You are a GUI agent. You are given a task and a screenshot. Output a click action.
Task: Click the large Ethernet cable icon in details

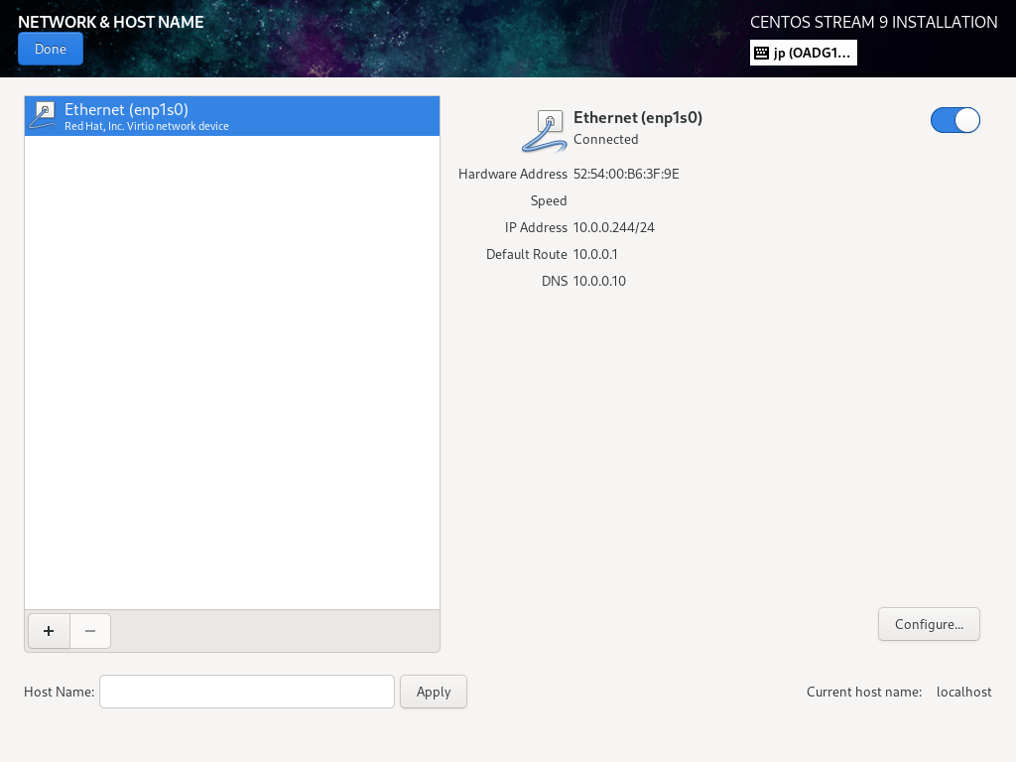(543, 129)
